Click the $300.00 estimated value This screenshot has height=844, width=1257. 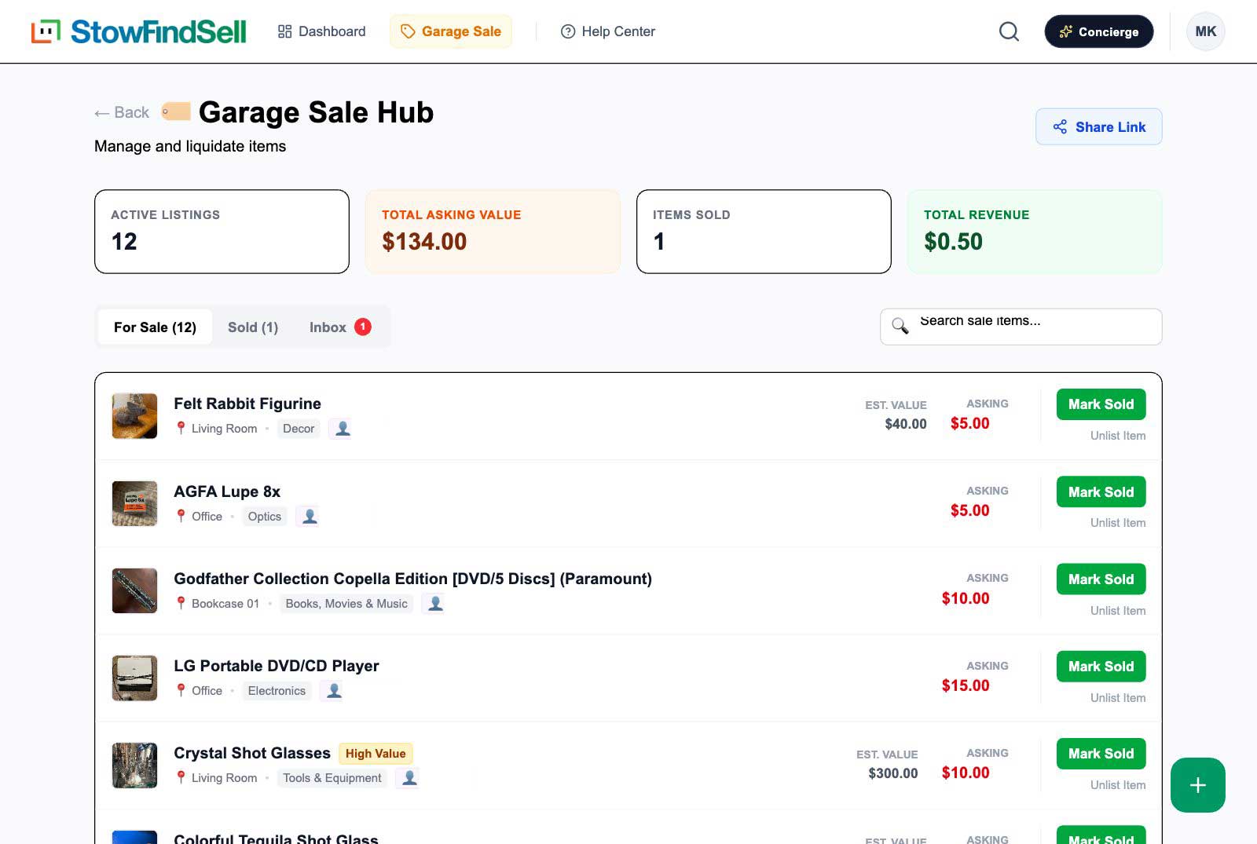(893, 773)
